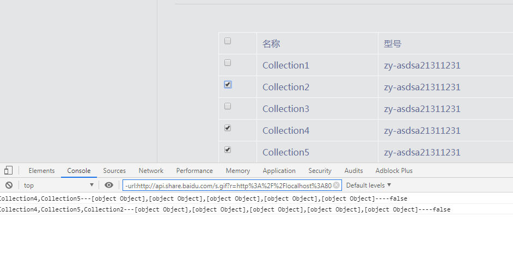Click the model number in Collection4 row

tap(422, 130)
